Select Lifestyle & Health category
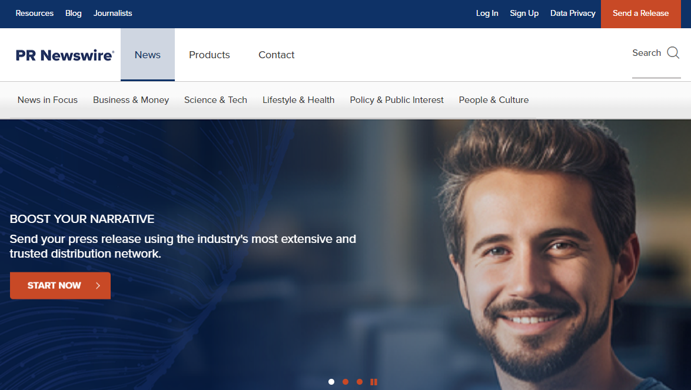The image size is (691, 390). (298, 100)
